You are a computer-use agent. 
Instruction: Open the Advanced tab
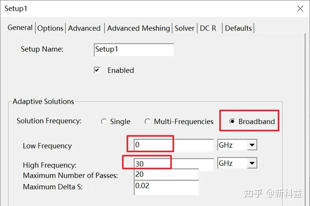[84, 28]
